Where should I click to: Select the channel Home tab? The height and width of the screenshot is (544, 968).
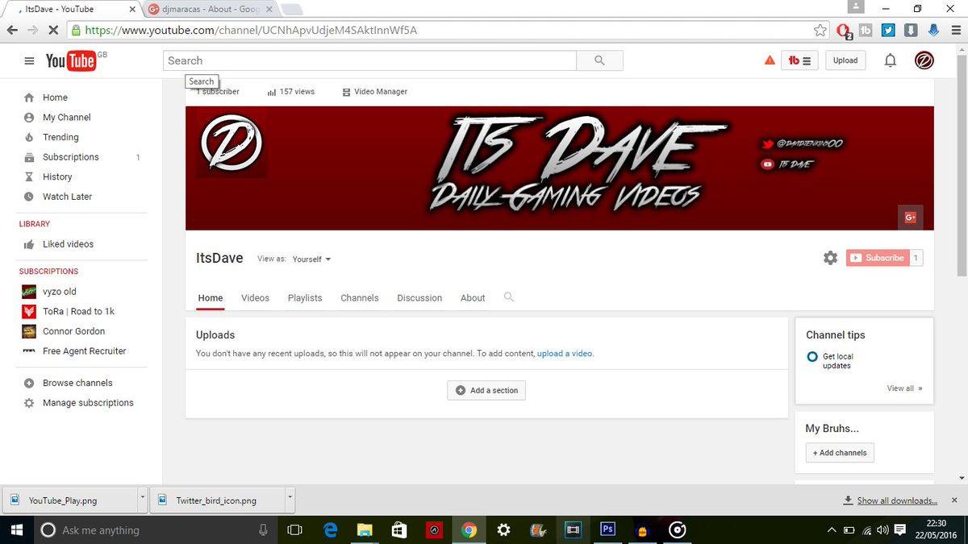(211, 298)
